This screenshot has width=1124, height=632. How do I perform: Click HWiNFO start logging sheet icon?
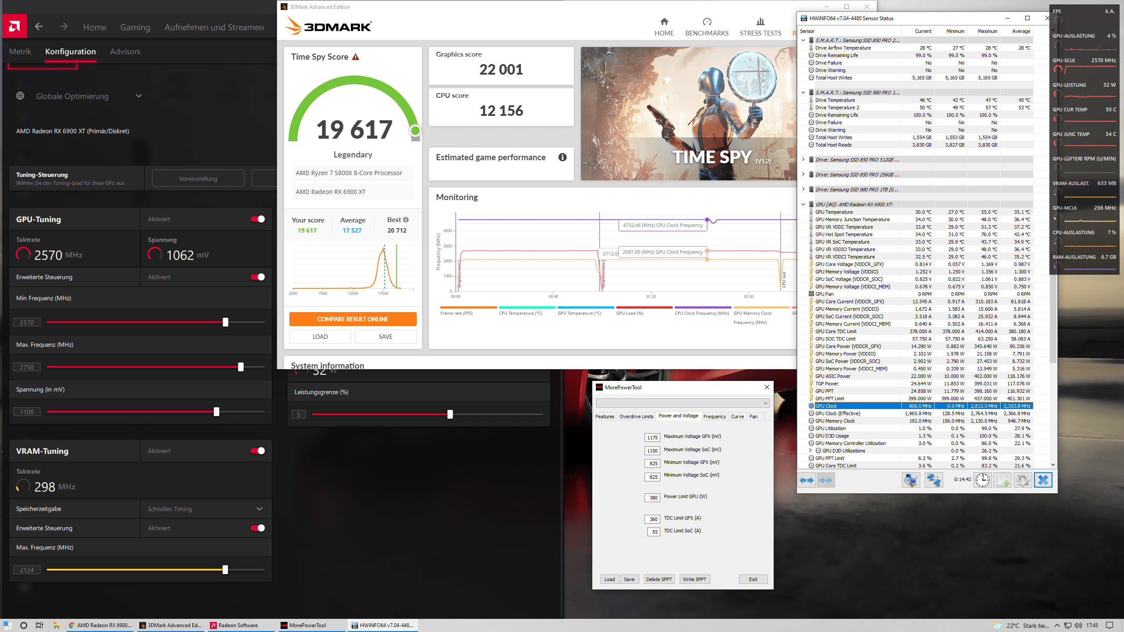point(1003,480)
